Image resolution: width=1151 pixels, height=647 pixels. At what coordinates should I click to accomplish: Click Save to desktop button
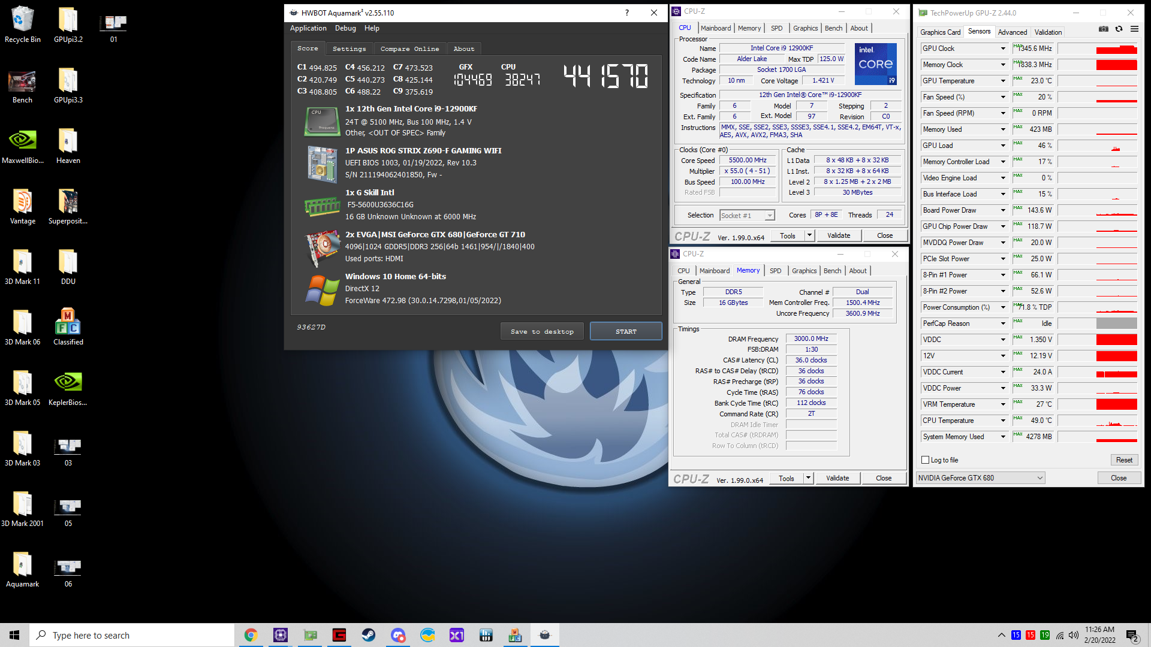pos(542,331)
